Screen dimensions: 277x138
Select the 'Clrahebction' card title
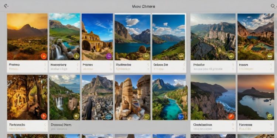point(202,125)
